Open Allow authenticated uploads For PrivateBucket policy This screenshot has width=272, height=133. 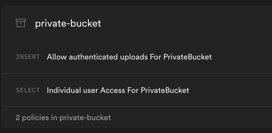coord(129,57)
